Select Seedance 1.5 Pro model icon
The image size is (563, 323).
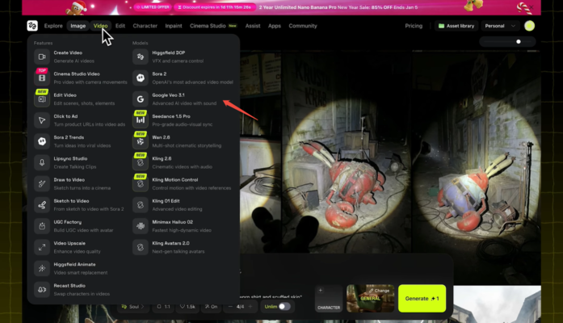[141, 120]
